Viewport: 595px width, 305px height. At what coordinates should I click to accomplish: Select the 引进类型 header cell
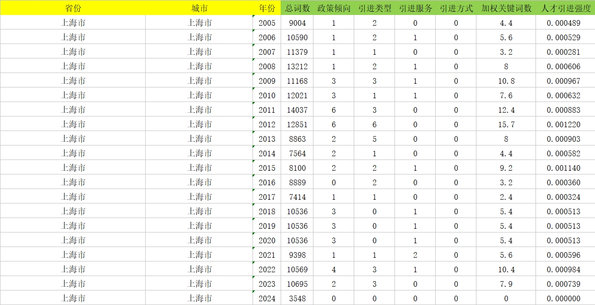[374, 8]
